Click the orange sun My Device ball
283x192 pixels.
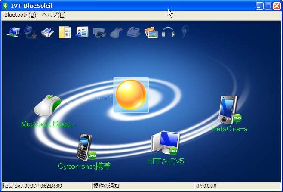(131, 95)
